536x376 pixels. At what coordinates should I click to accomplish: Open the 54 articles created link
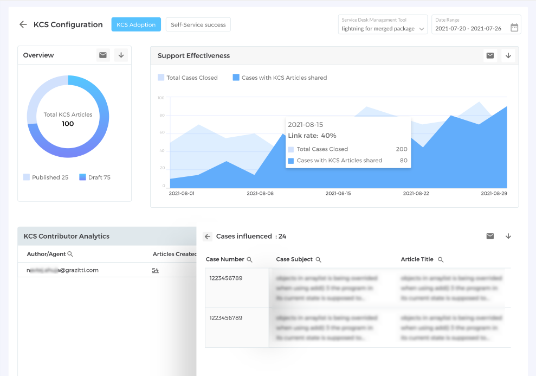coord(155,270)
